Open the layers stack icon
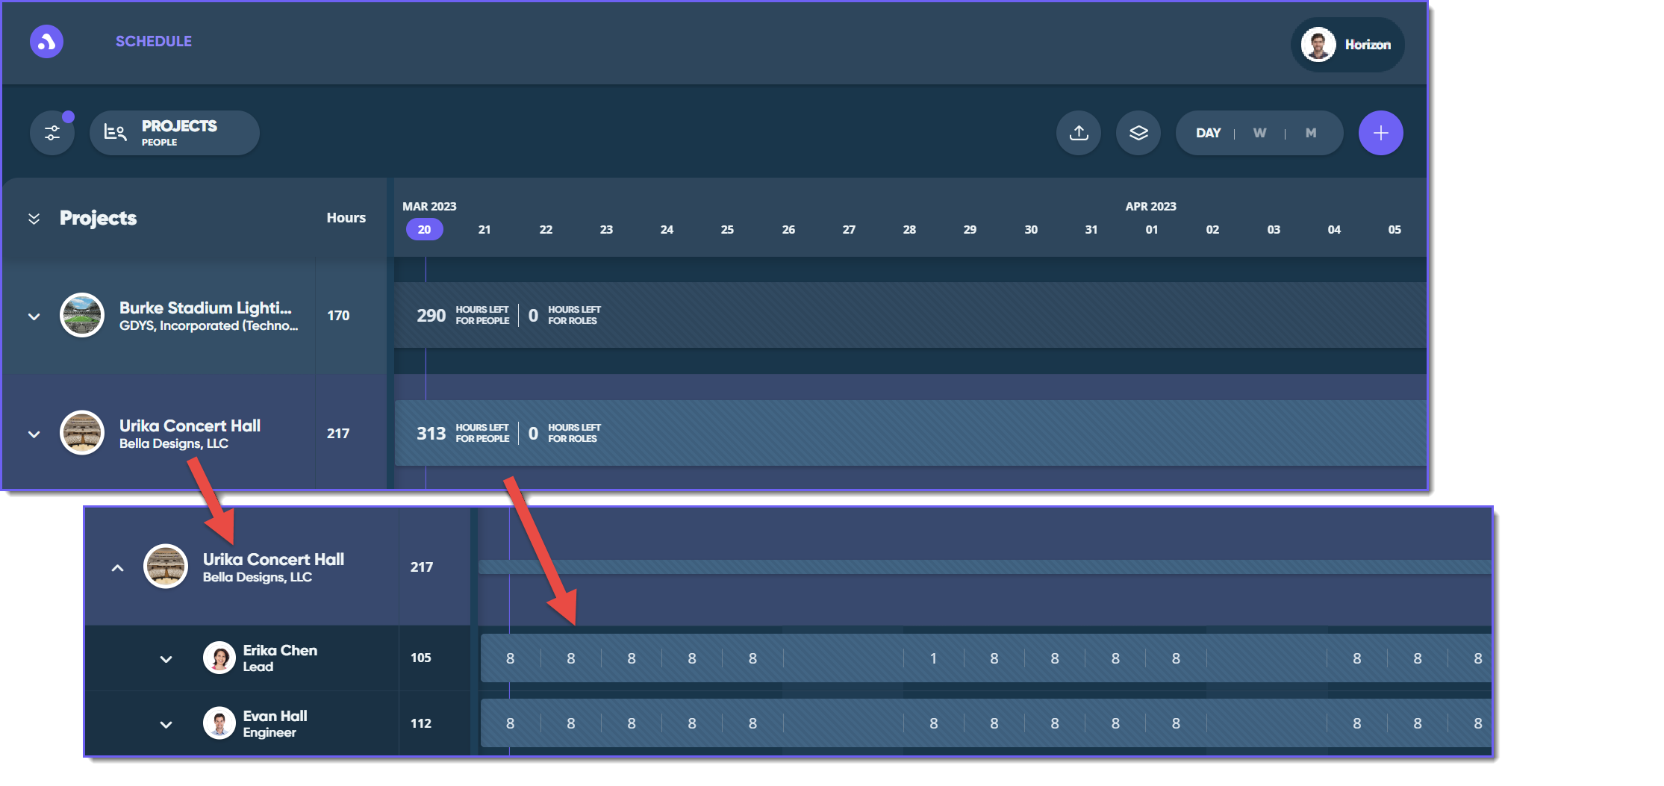This screenshot has width=1664, height=786. 1138,133
